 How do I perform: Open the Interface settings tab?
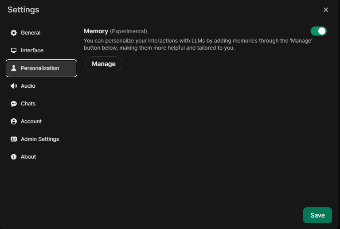pos(32,50)
